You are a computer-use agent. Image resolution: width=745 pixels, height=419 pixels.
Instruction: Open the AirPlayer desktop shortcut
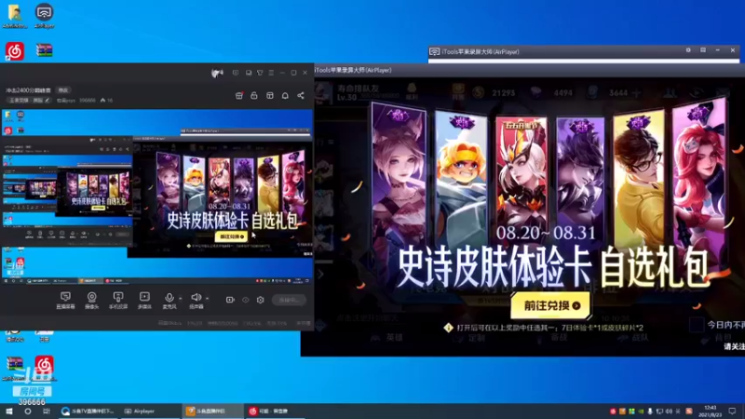click(x=44, y=15)
